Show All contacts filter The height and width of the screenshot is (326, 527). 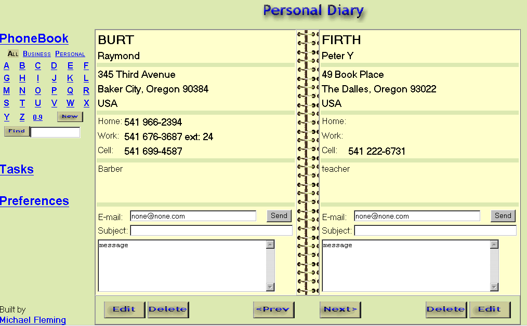point(13,54)
